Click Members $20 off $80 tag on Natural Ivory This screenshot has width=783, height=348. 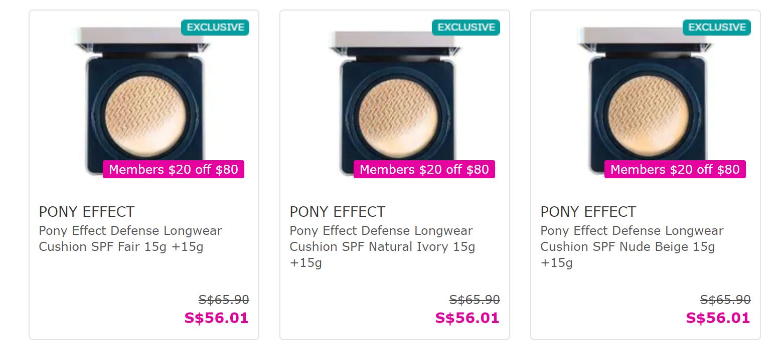tap(424, 169)
